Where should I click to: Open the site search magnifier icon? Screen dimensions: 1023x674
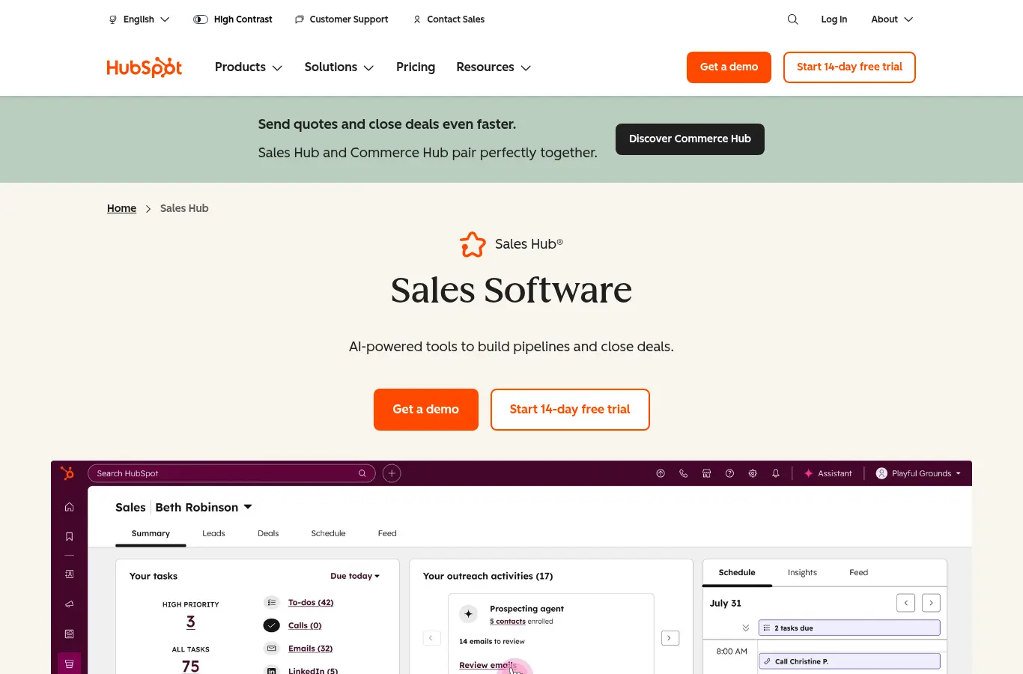pyautogui.click(x=792, y=19)
